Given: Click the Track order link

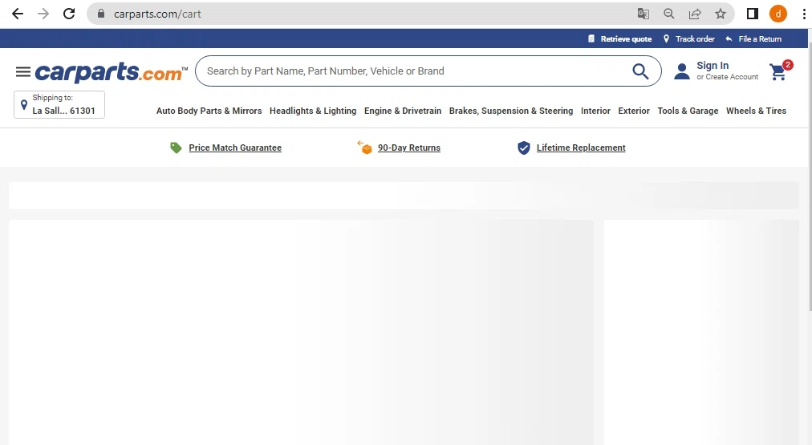Looking at the screenshot, I should click(x=695, y=38).
